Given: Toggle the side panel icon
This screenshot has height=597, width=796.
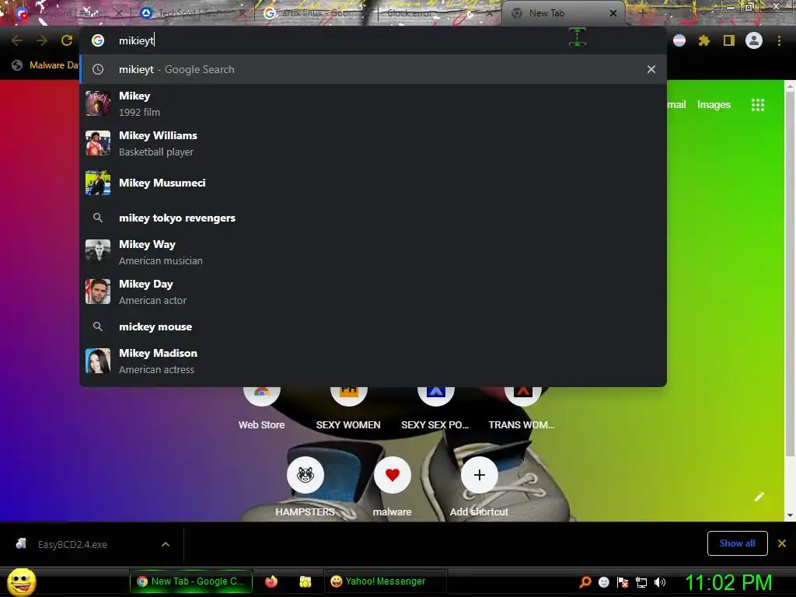Looking at the screenshot, I should [729, 40].
